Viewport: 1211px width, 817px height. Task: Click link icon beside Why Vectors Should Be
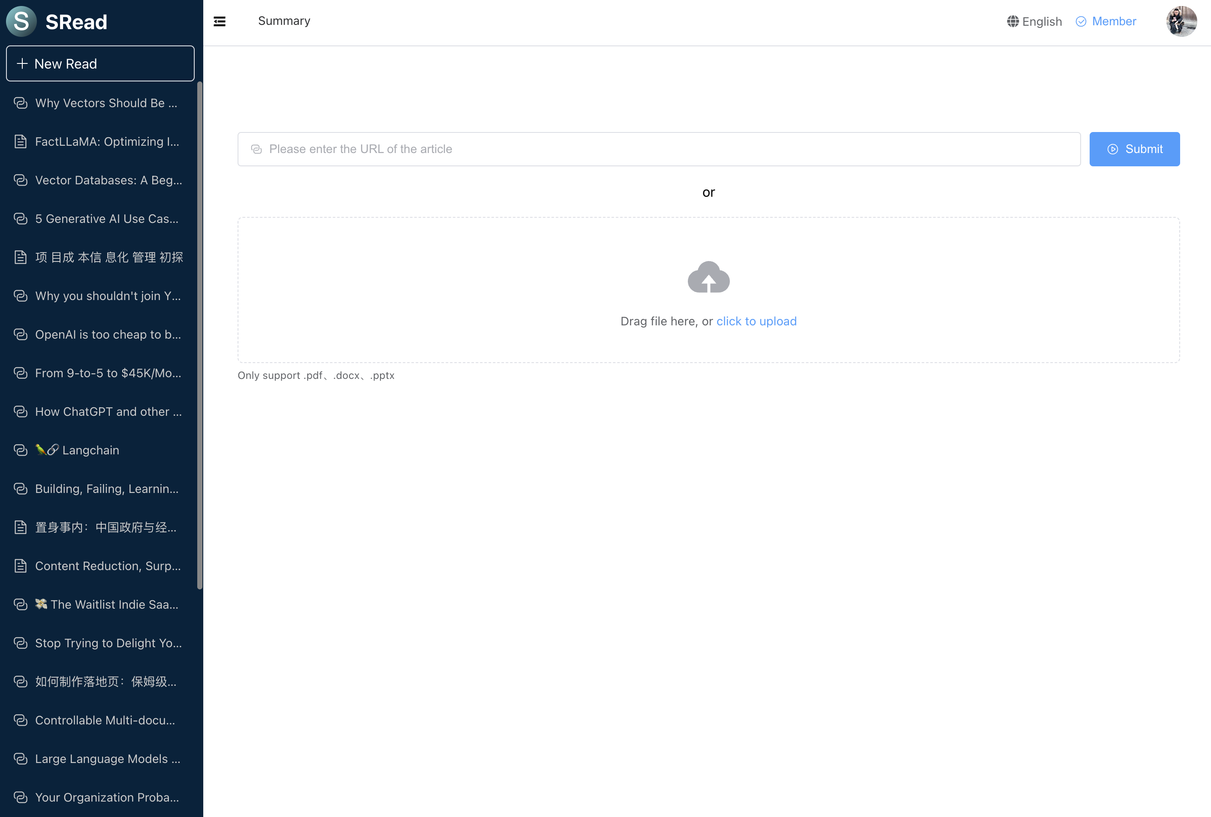click(20, 103)
